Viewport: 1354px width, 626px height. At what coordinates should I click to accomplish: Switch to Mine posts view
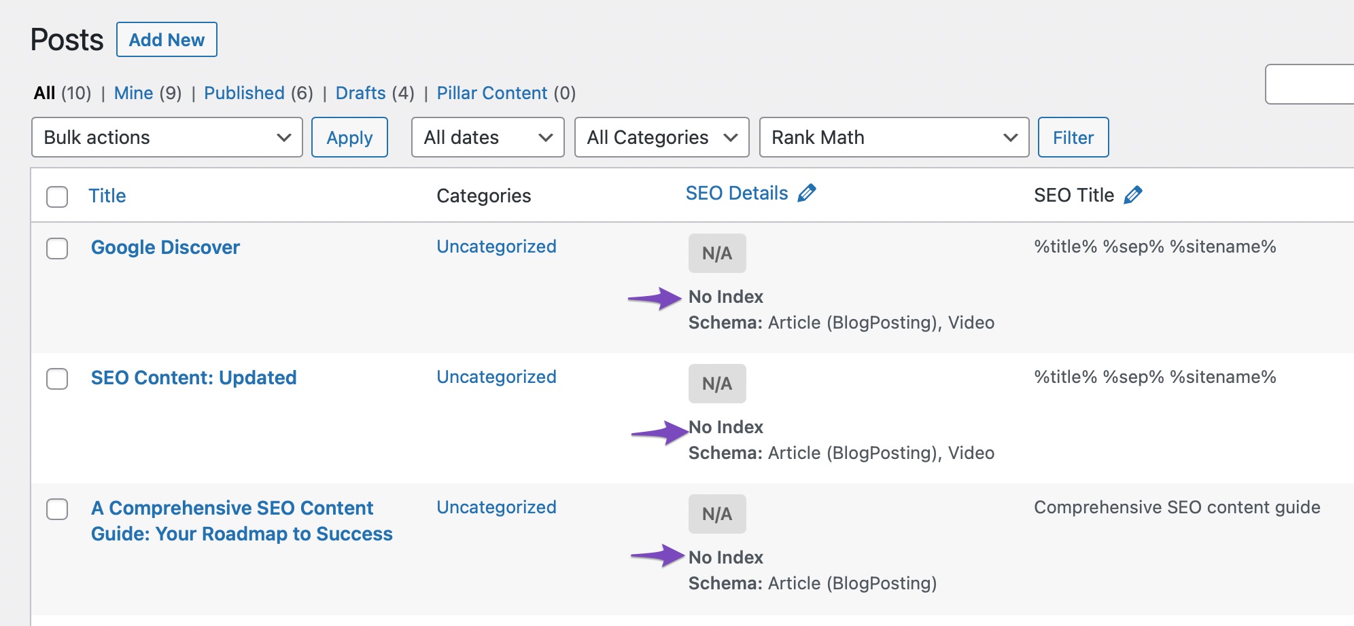click(x=133, y=93)
